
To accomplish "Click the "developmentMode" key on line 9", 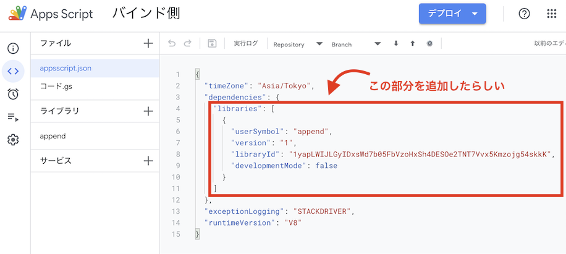I will point(268,166).
